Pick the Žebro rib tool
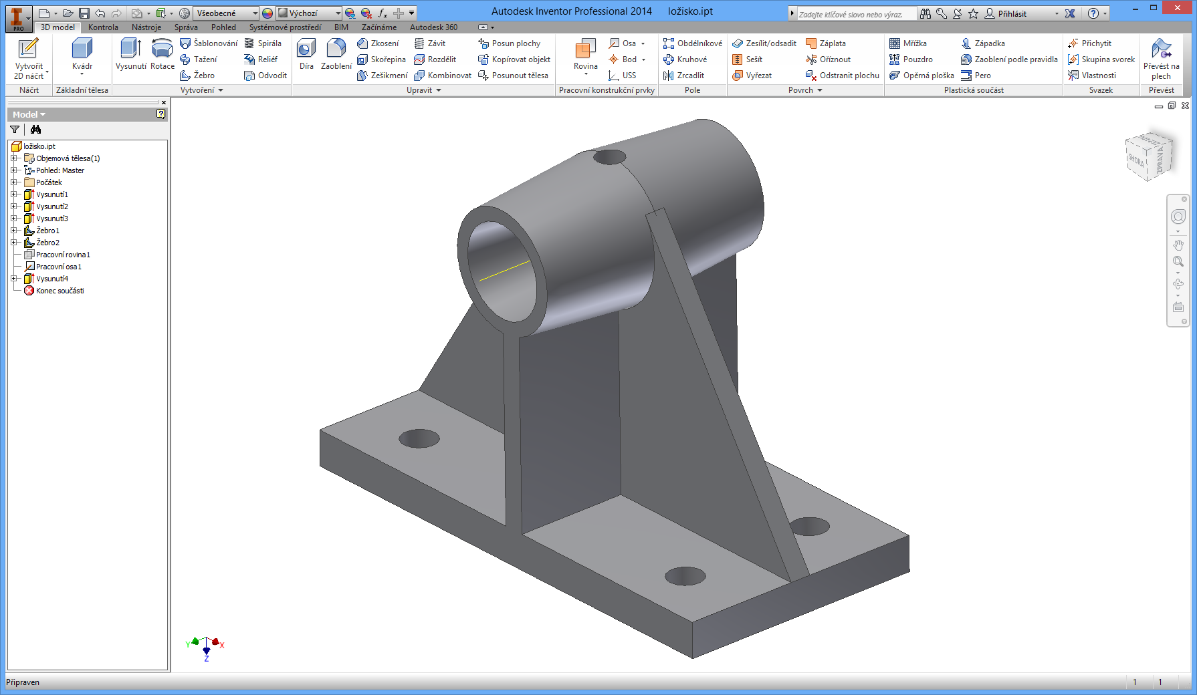1197x695 pixels. (197, 76)
